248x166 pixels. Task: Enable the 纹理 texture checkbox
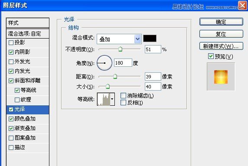[17, 100]
